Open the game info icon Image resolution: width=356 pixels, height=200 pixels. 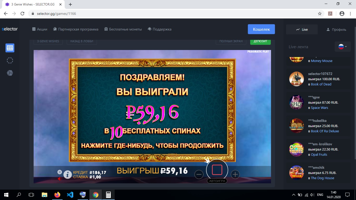pyautogui.click(x=67, y=174)
